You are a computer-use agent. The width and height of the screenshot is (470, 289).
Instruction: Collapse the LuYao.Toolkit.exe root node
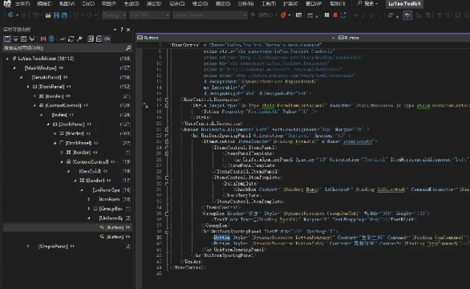click(x=7, y=59)
